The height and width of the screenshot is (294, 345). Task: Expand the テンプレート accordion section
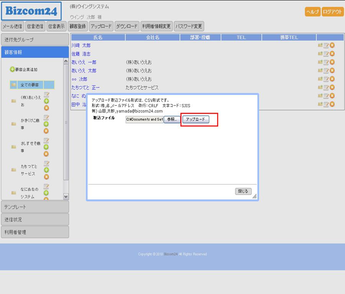point(35,207)
